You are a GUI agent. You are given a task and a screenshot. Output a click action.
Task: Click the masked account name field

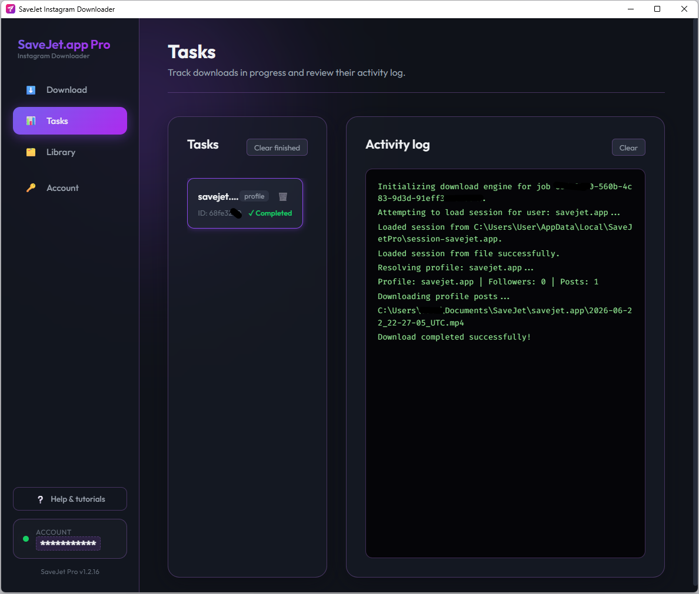68,543
